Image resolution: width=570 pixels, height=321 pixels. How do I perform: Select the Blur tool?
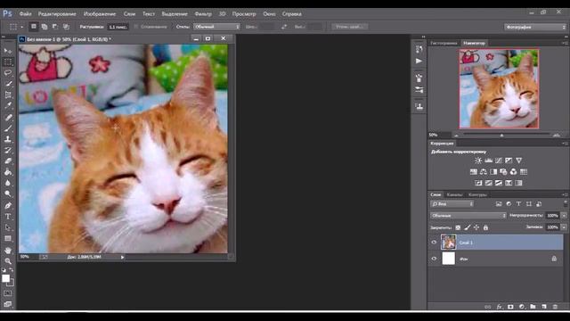point(8,183)
